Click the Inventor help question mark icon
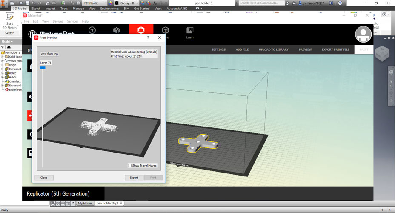 (340, 3)
